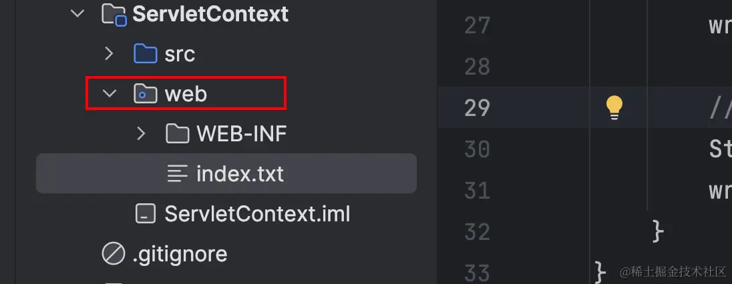
Task: Collapse the ServletContext module node
Action: pyautogui.click(x=77, y=14)
